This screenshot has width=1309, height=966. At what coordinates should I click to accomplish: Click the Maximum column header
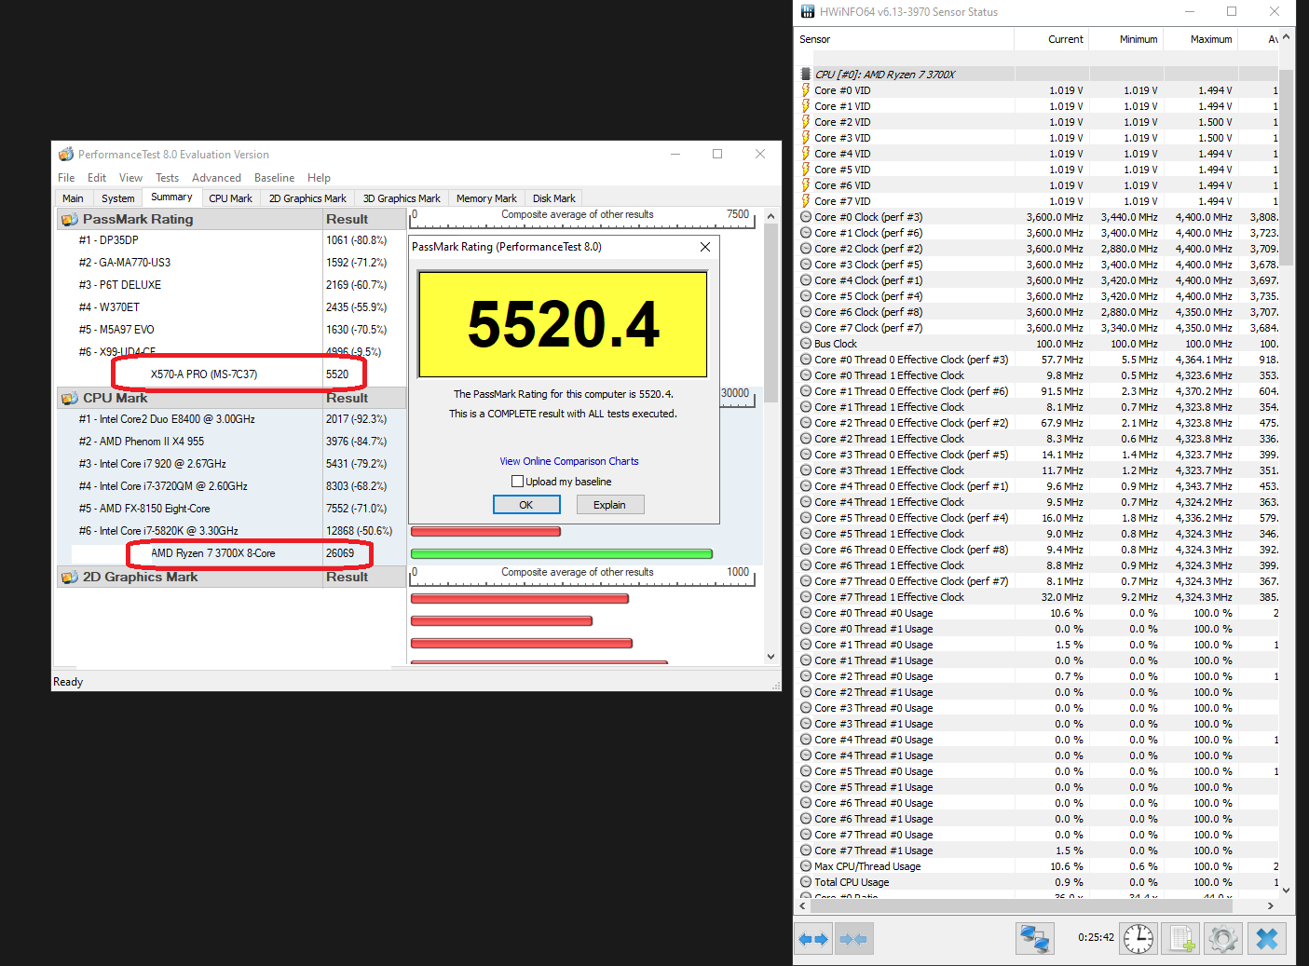point(1200,39)
